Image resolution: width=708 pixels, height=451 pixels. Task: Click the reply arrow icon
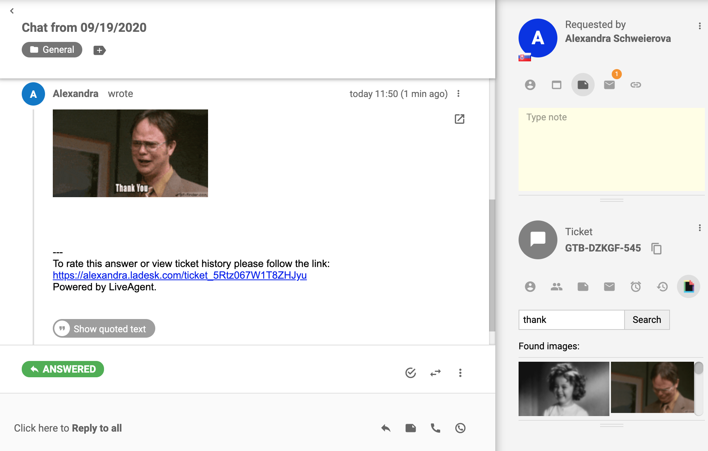pyautogui.click(x=386, y=428)
